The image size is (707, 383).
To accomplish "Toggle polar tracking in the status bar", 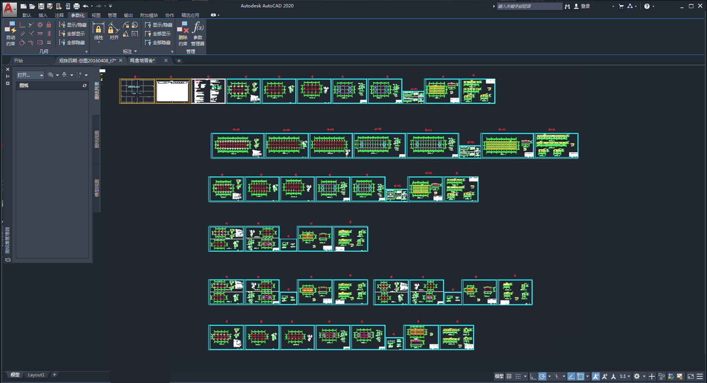I will [542, 376].
